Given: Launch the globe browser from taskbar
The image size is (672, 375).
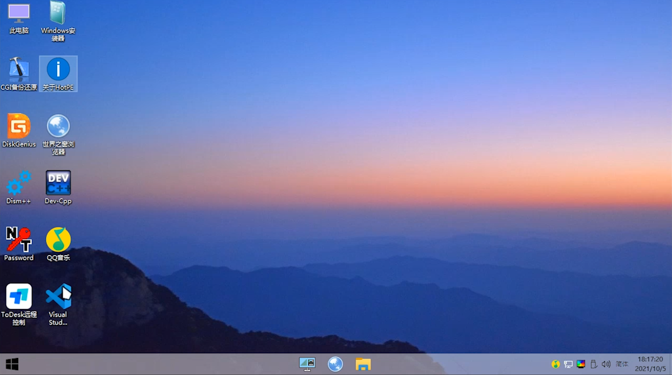Looking at the screenshot, I should coord(335,364).
